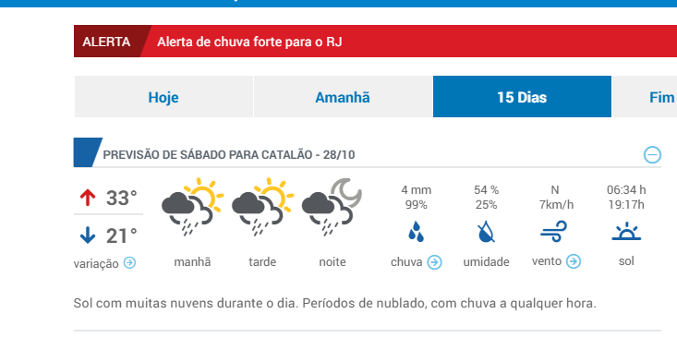Open the Alerta de chuva forte para o RJ link

pyautogui.click(x=249, y=42)
